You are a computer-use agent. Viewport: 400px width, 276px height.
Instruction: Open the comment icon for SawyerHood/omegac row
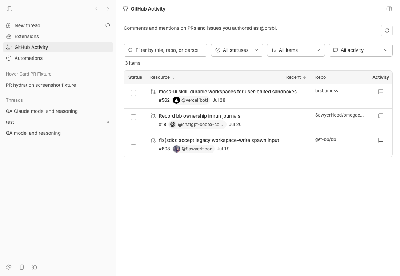[x=381, y=116]
